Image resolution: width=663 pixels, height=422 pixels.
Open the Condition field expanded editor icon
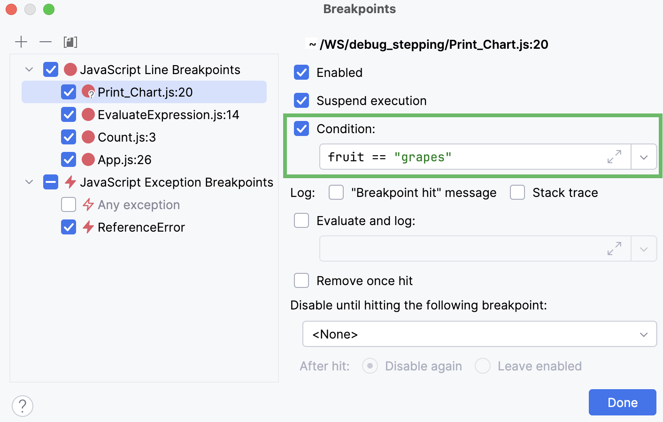tap(614, 157)
